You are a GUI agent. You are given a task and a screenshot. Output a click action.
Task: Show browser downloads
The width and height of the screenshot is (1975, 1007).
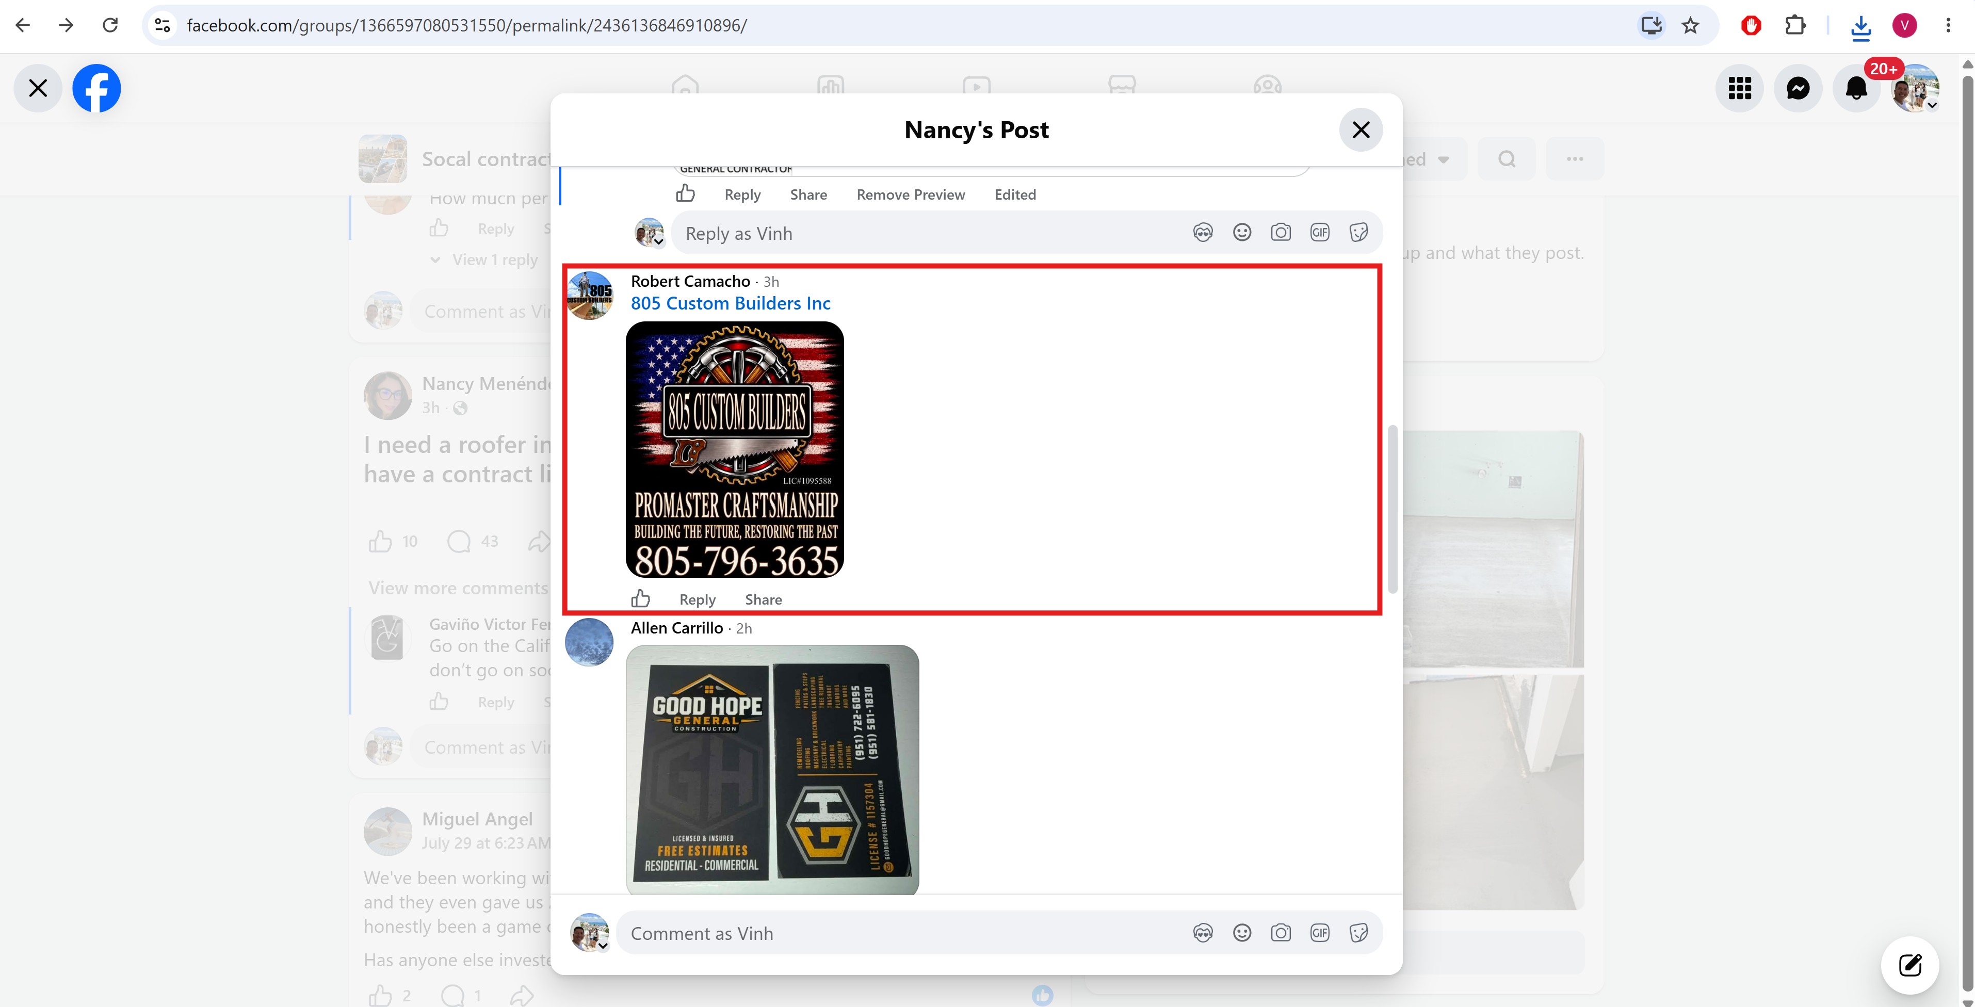pos(1861,27)
